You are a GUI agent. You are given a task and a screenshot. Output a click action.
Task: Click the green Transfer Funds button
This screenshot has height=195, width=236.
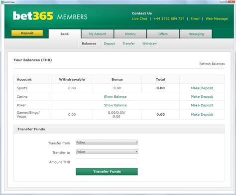coord(107,172)
